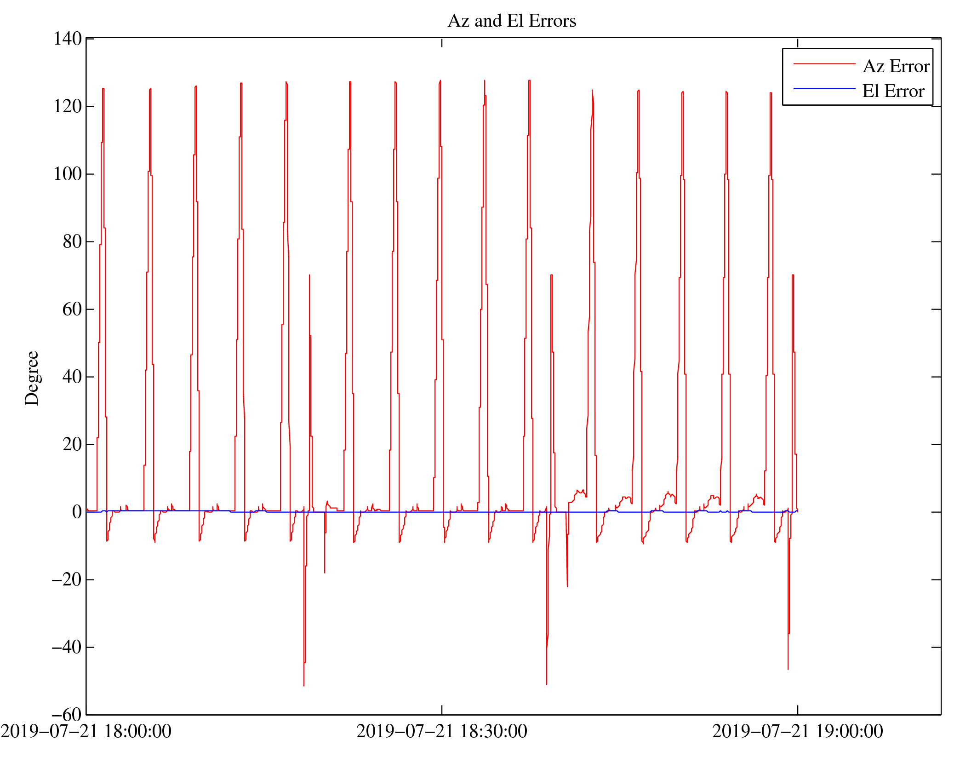Click the 'Degree' y-axis label
Image resolution: width=954 pixels, height=774 pixels.
32,378
